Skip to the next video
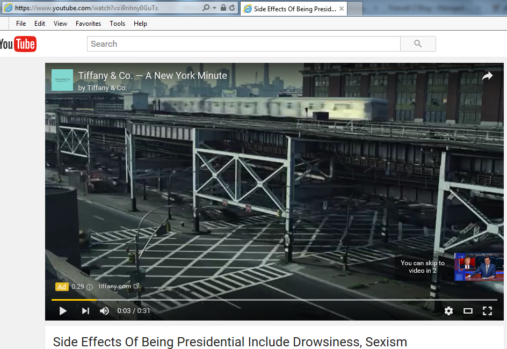 85,311
